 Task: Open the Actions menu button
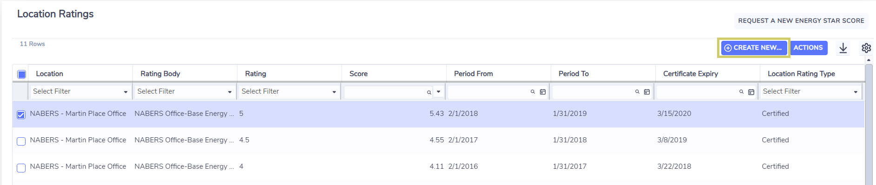click(x=808, y=48)
